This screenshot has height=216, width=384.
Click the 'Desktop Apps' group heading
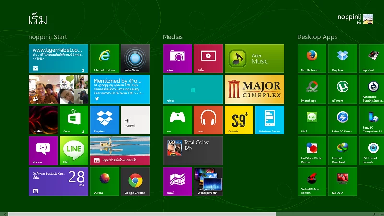point(317,37)
